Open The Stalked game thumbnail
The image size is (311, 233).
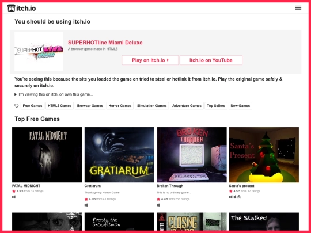(x=264, y=221)
